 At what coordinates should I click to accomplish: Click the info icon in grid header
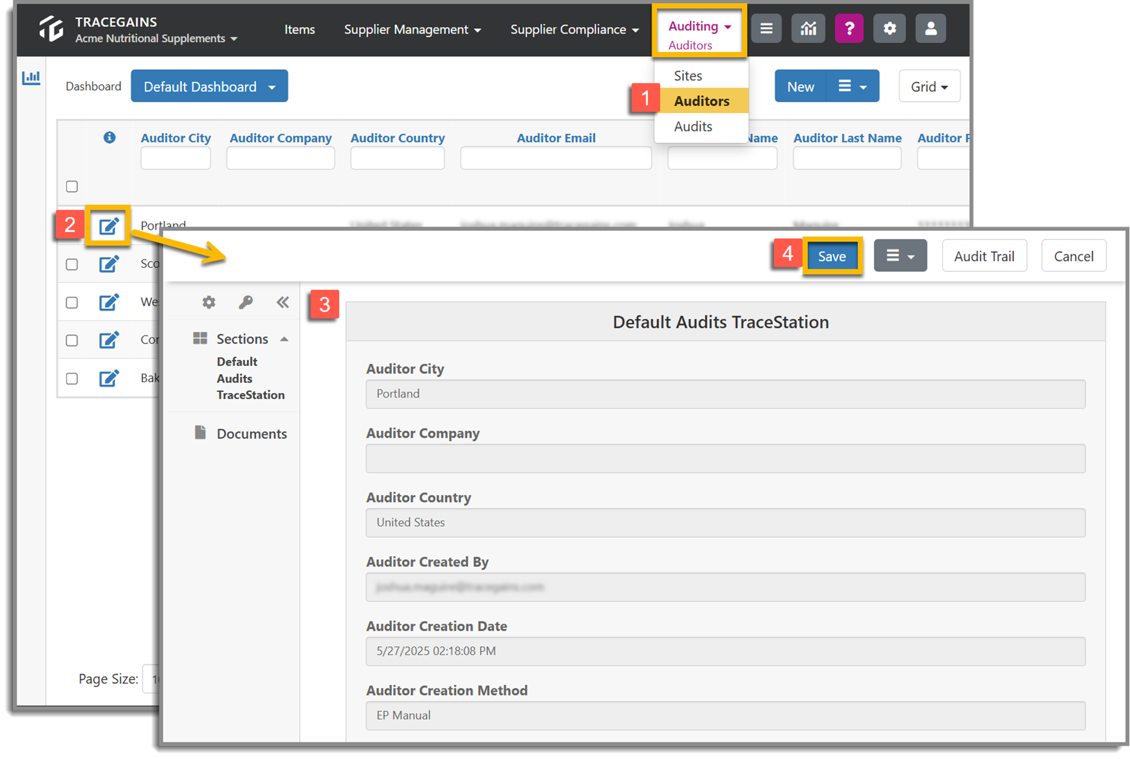[109, 137]
